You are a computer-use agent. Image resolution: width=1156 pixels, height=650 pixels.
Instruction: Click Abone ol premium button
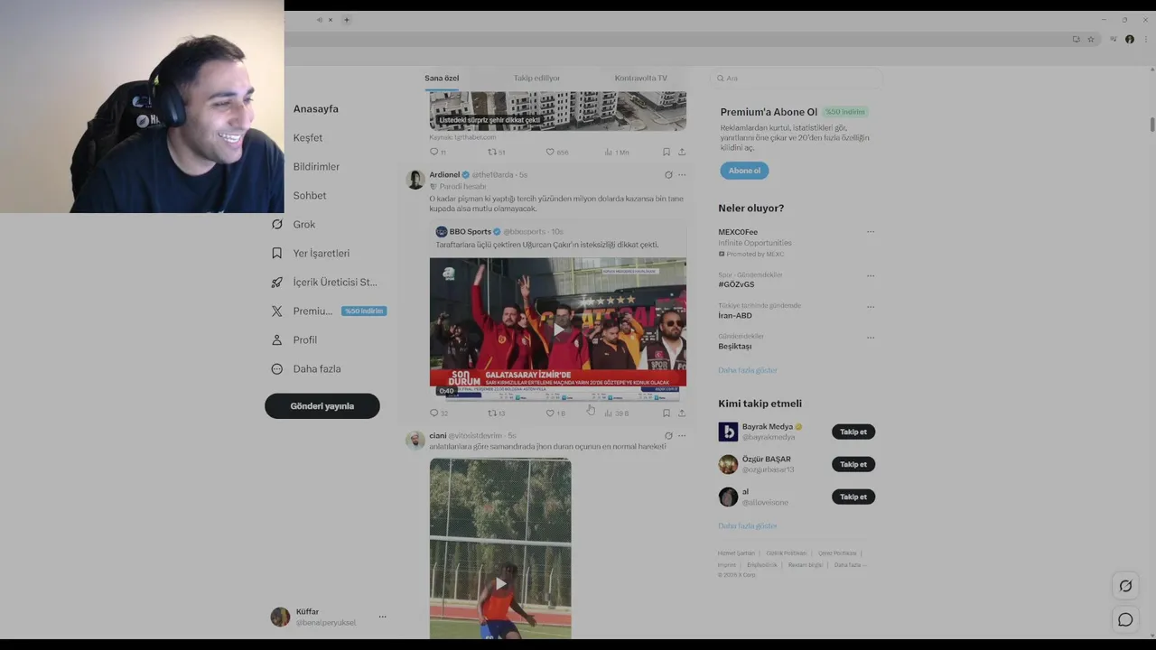744,171
